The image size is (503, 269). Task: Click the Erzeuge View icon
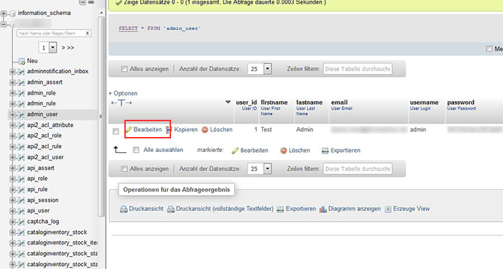tap(388, 209)
